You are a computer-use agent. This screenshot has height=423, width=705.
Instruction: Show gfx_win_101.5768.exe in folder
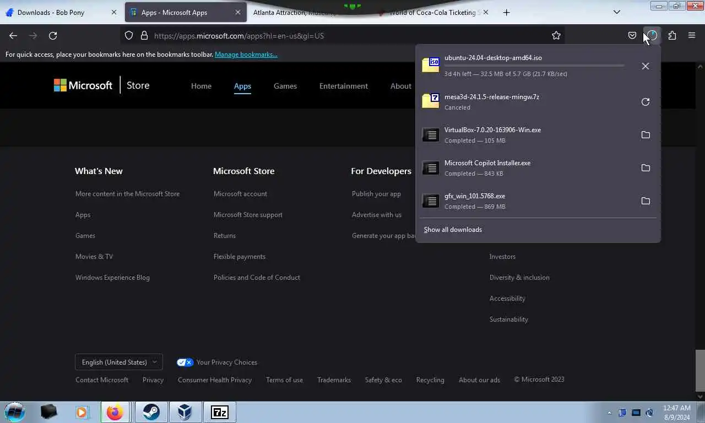point(646,201)
